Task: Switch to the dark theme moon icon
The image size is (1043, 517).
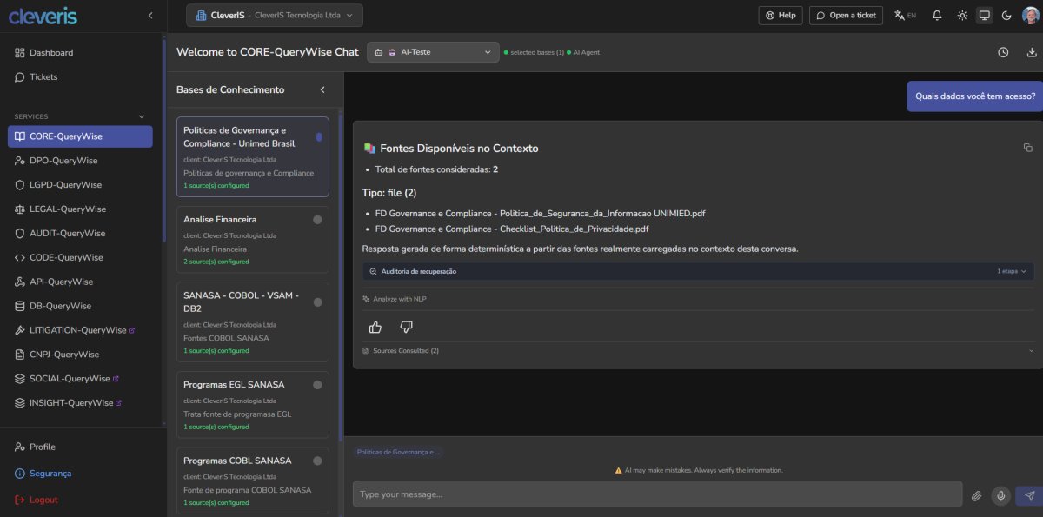Action: [x=1006, y=15]
